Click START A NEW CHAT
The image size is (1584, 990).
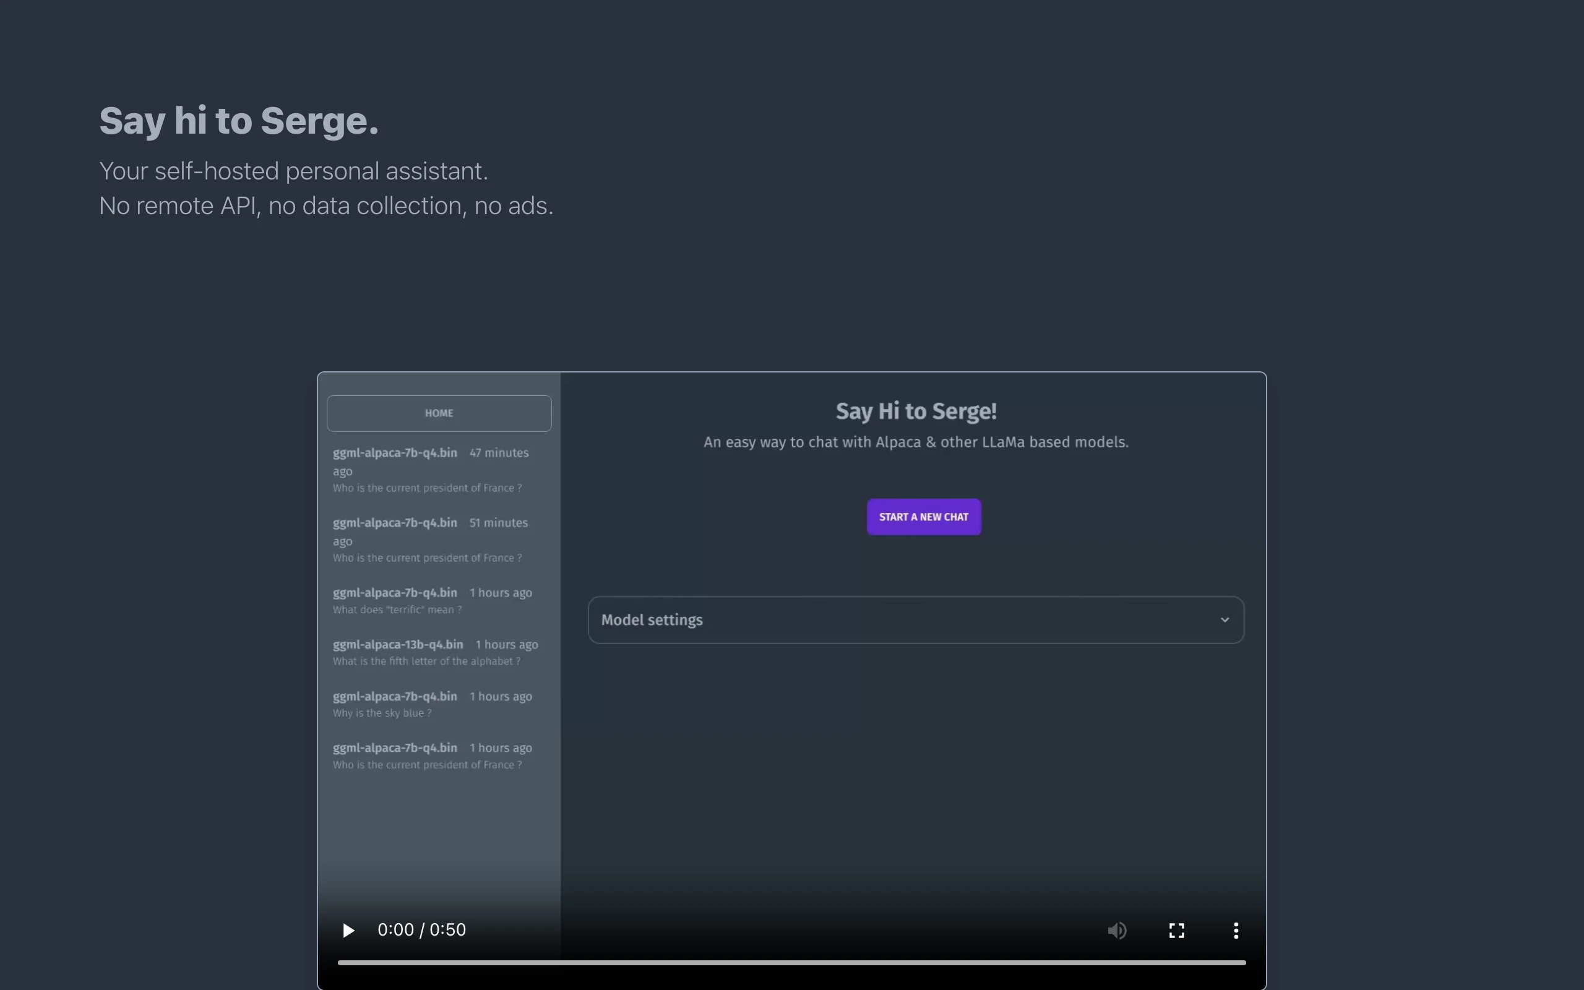(924, 517)
